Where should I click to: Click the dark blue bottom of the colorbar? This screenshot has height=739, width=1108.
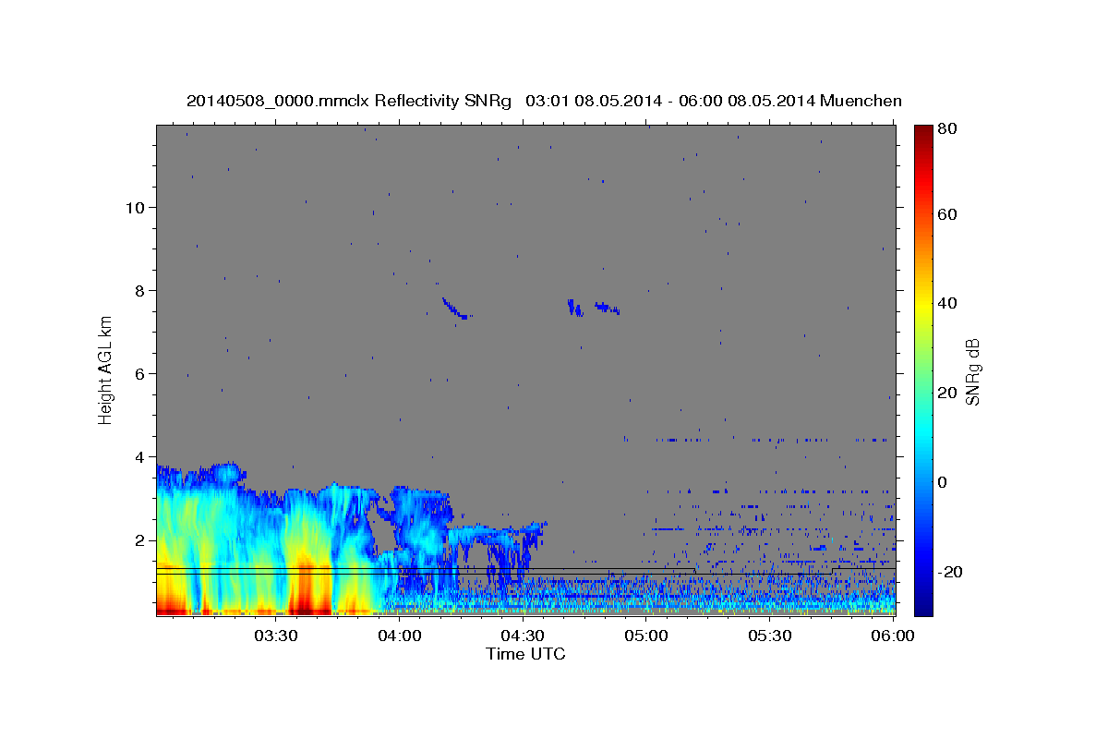(922, 605)
